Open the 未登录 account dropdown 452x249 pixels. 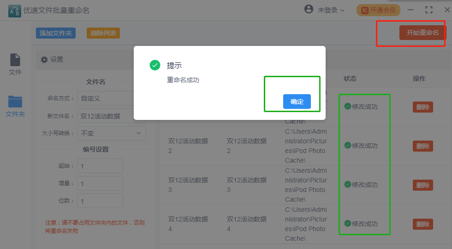click(x=331, y=11)
